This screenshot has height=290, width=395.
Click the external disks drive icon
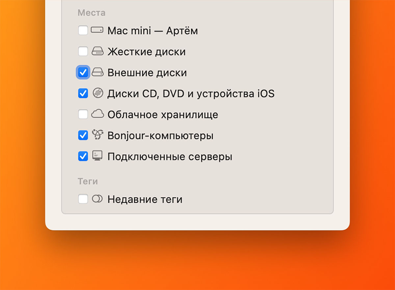(x=97, y=72)
